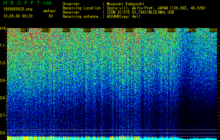Click the 0.6 kHz axis label
Image resolution: width=220 pixels, height=140 pixels.
pyautogui.click(x=3, y=133)
